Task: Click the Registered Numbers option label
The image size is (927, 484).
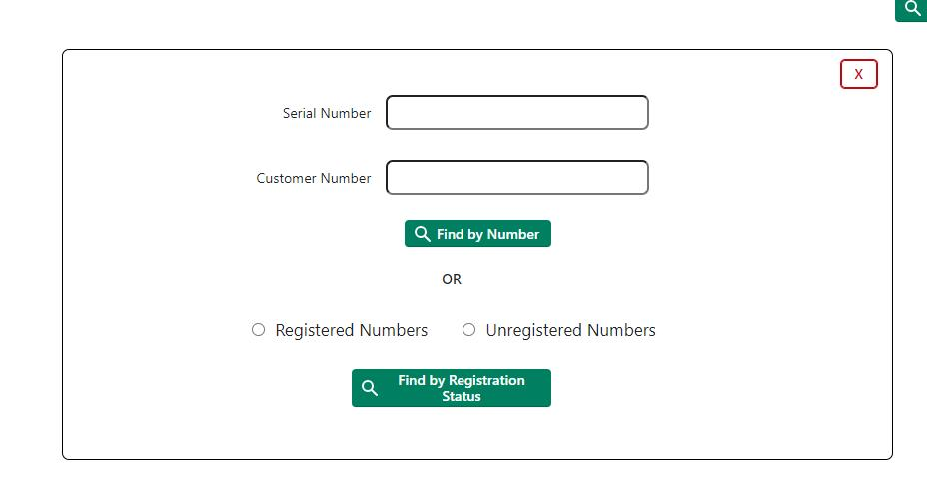Action: (x=351, y=330)
